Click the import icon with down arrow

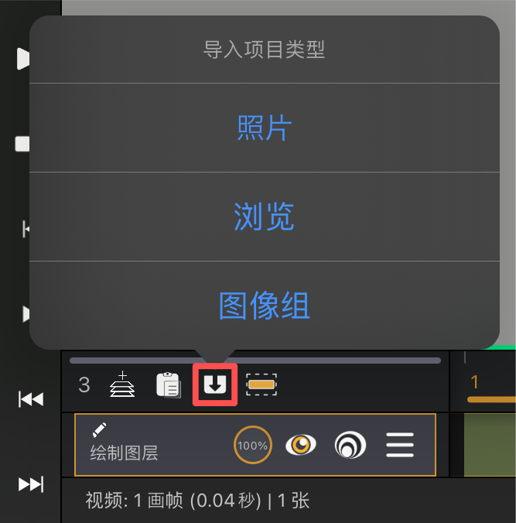click(x=215, y=385)
